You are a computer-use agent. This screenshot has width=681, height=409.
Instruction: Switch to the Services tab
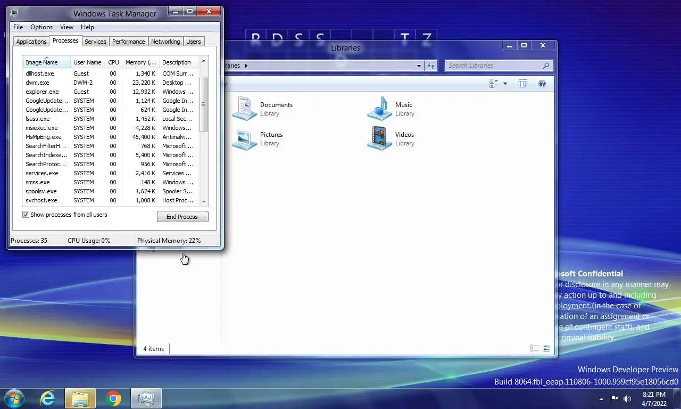95,42
